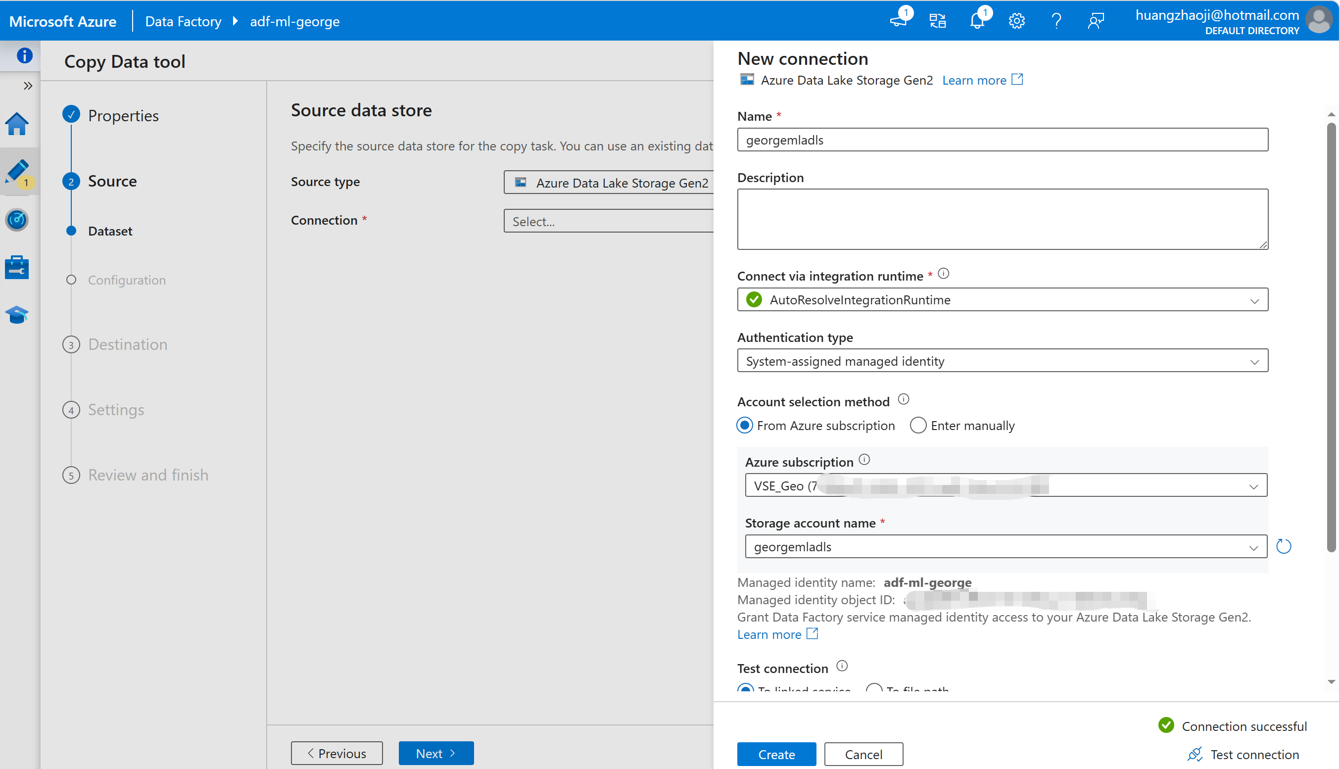Open the Manage toolbox icon
The width and height of the screenshot is (1340, 769).
pos(17,267)
